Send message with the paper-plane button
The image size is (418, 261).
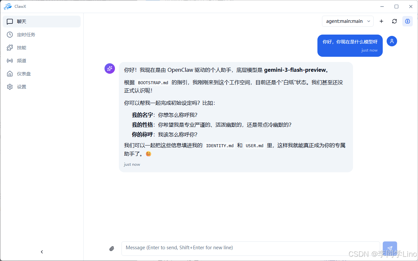pos(390,248)
